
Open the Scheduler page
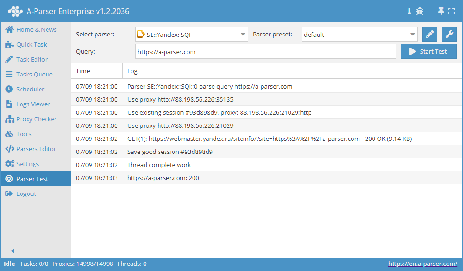click(30, 89)
